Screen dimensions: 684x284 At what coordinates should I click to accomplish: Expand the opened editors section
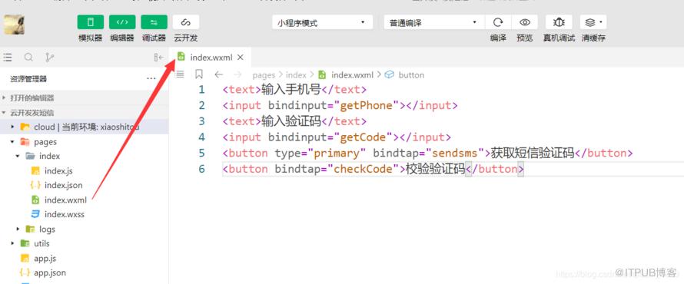tap(85, 98)
